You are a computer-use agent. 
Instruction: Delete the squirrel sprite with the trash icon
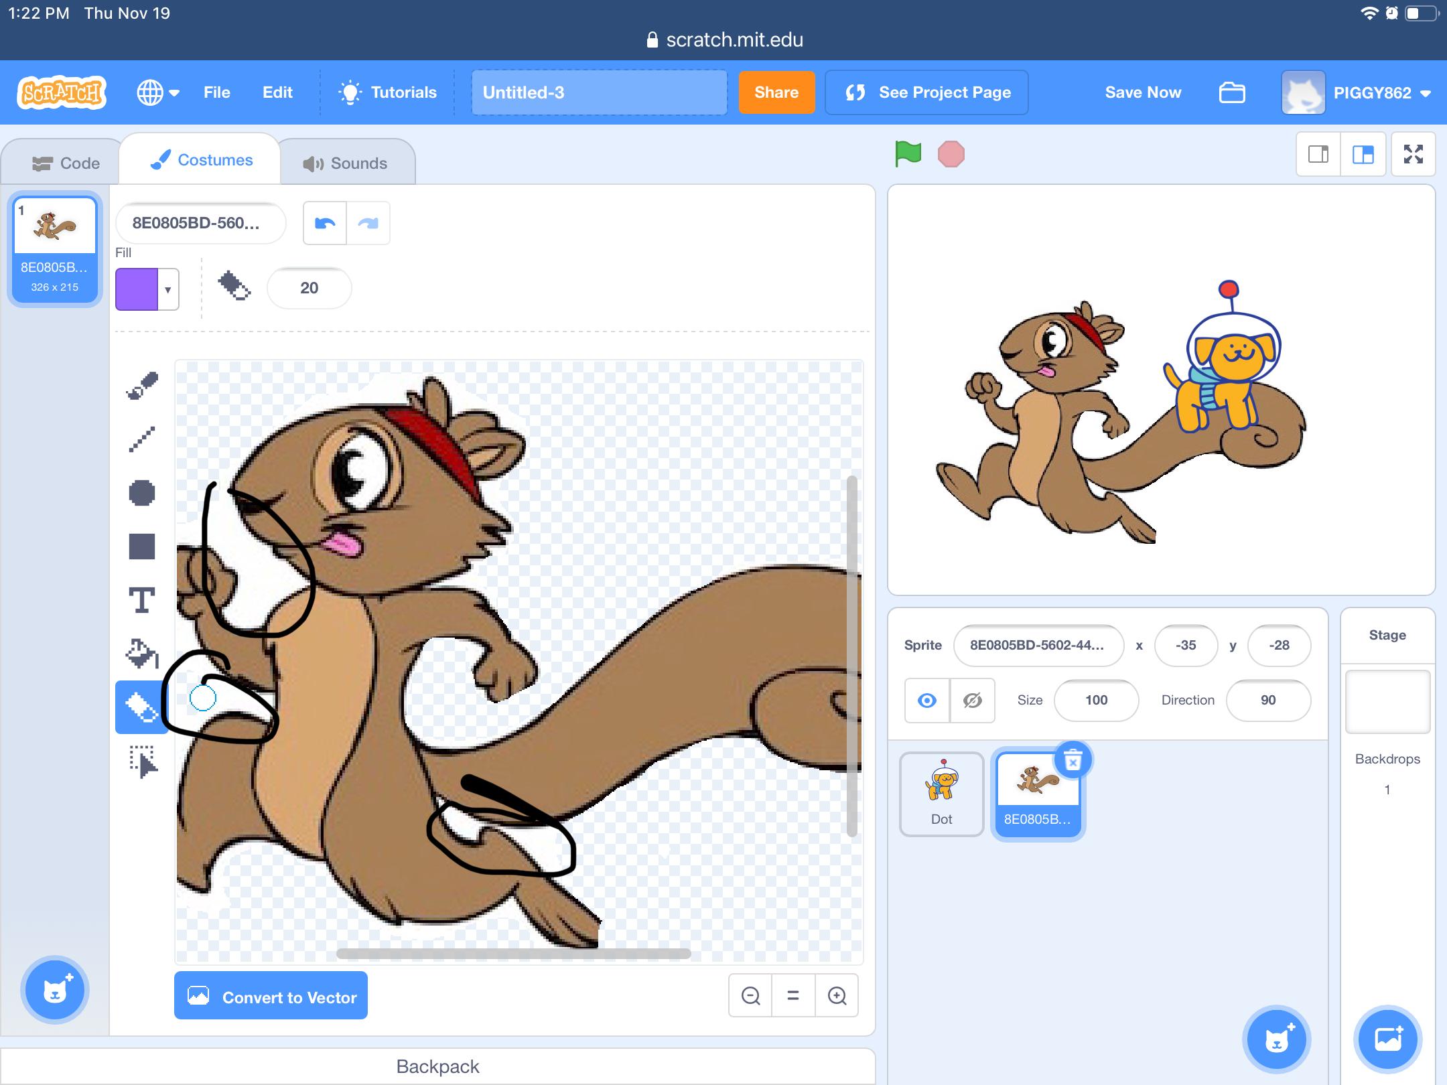[x=1073, y=760]
